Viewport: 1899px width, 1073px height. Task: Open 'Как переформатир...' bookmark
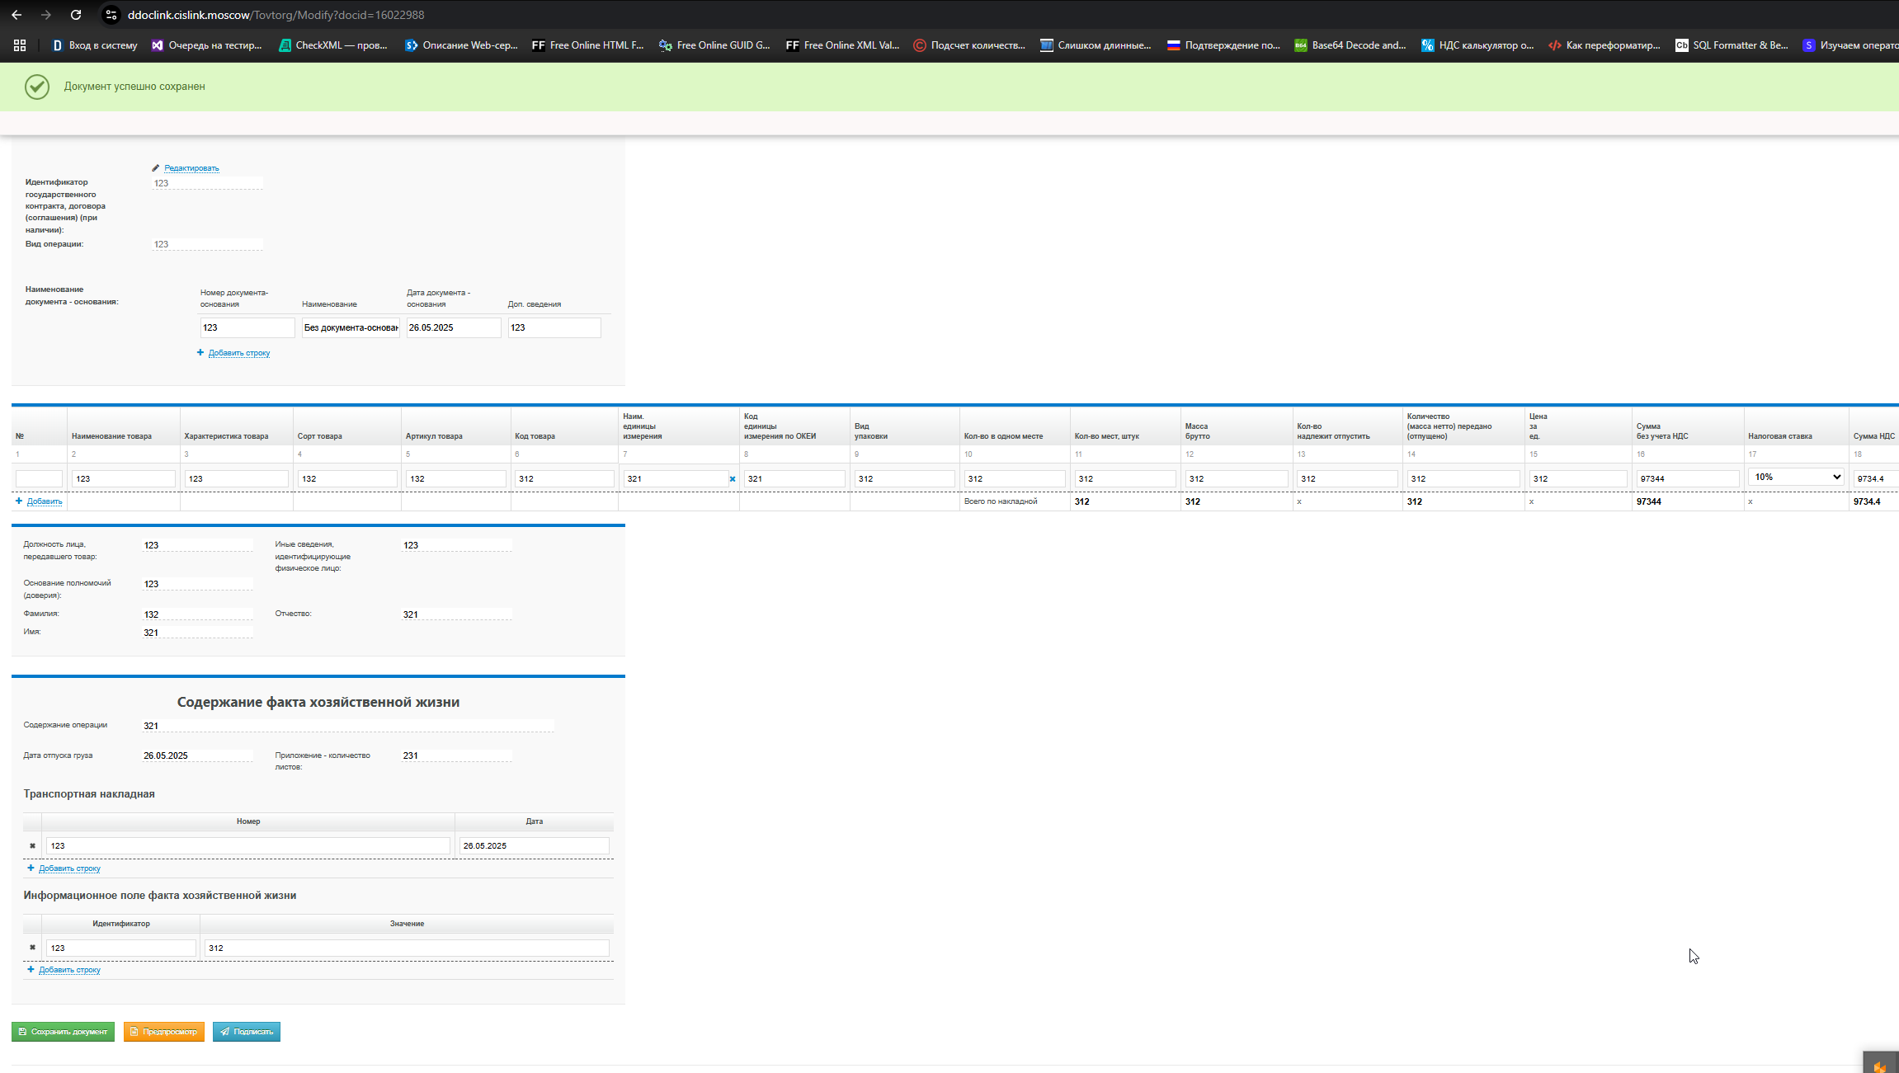[1604, 45]
